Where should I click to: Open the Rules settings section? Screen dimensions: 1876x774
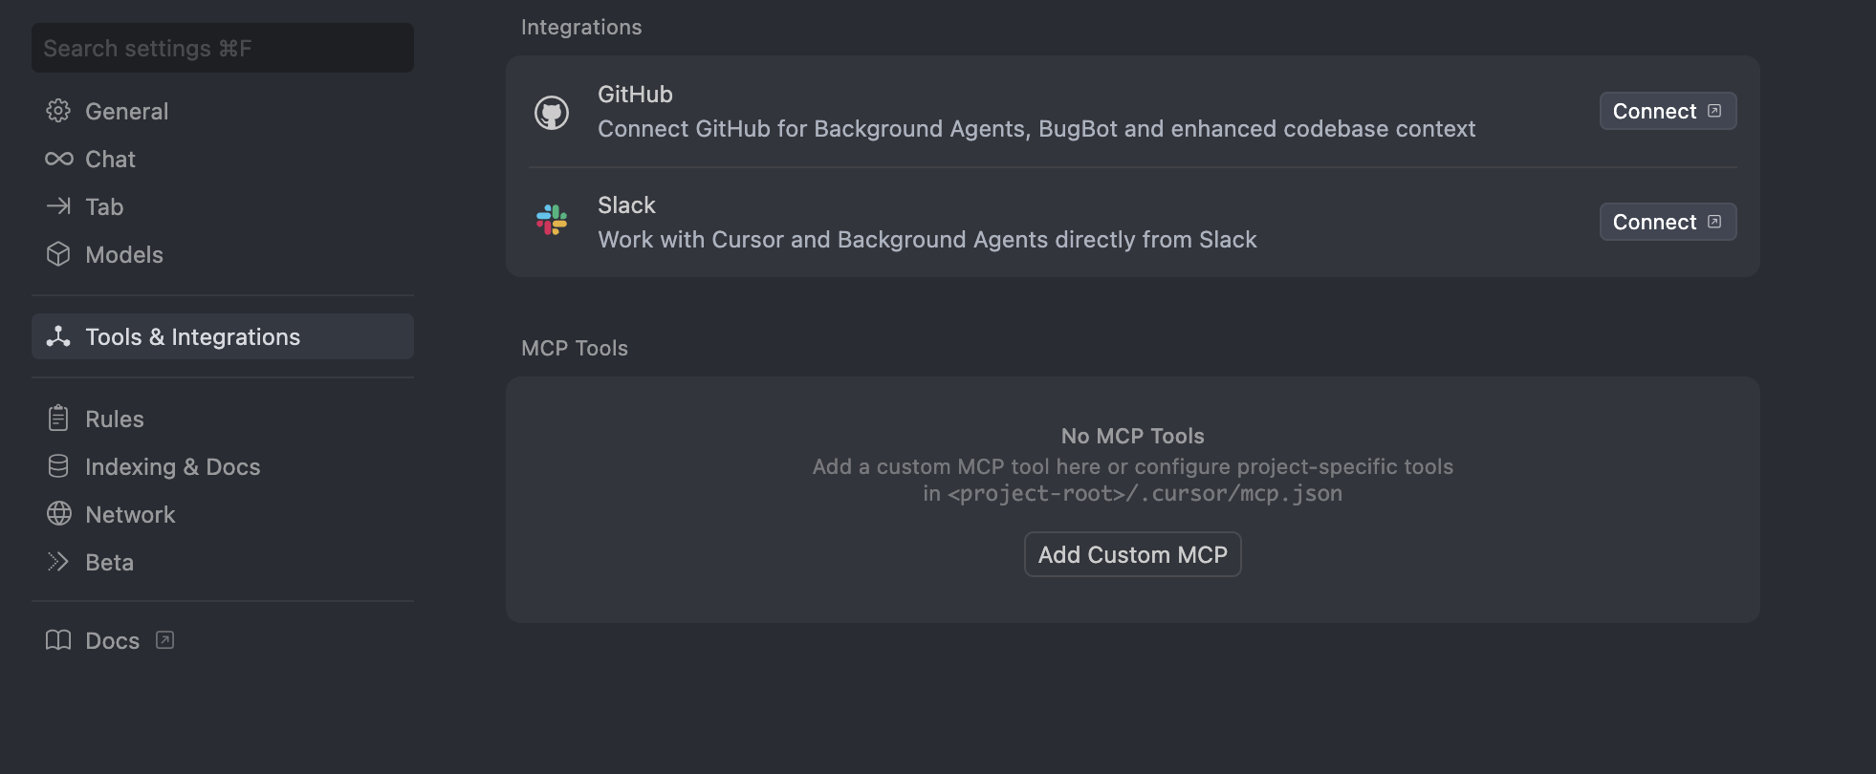[x=114, y=418]
